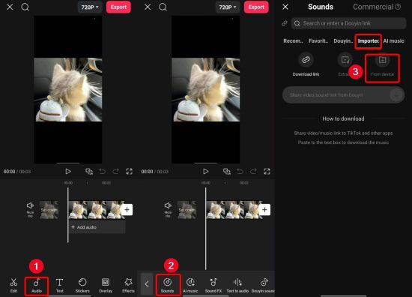
Task: Open Sounds in the middle screen audio toolbar
Action: tap(167, 286)
